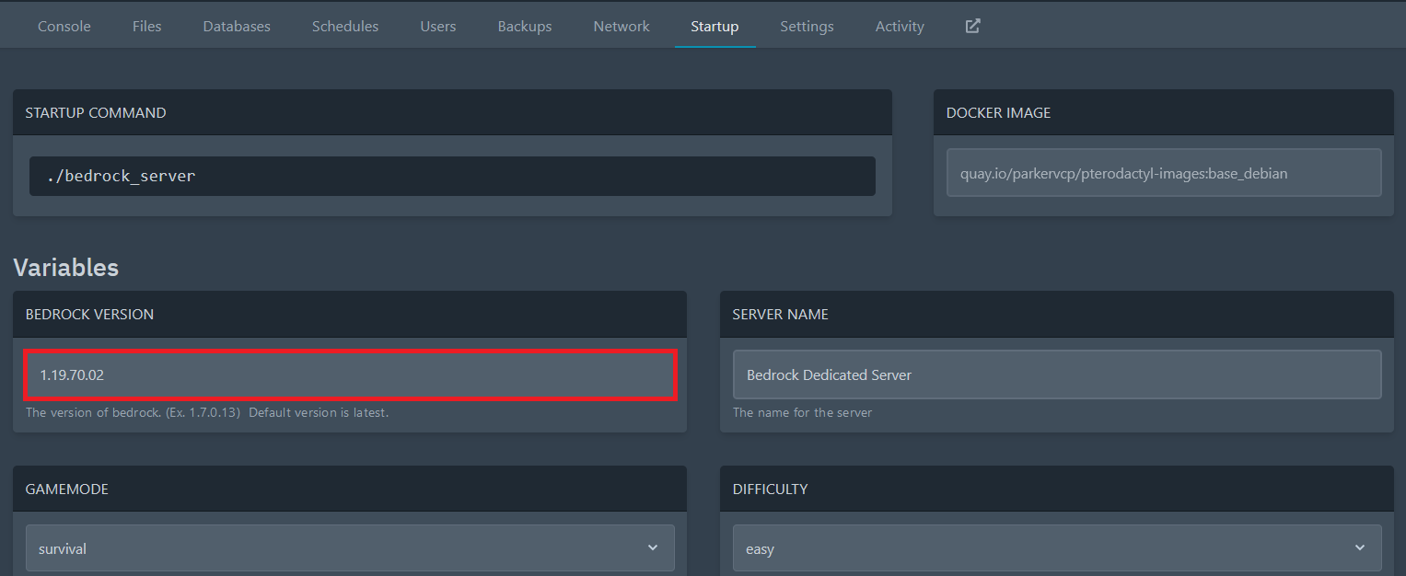Image resolution: width=1406 pixels, height=576 pixels.
Task: Open the Settings tab
Action: coord(807,26)
